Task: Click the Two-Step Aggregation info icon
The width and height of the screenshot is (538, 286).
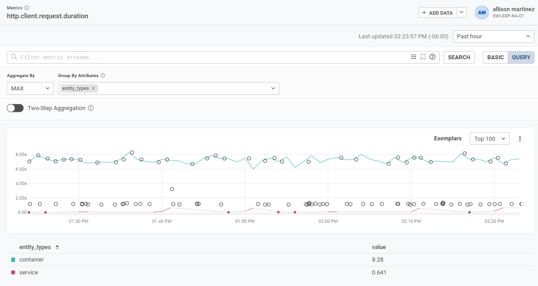Action: pyautogui.click(x=91, y=108)
